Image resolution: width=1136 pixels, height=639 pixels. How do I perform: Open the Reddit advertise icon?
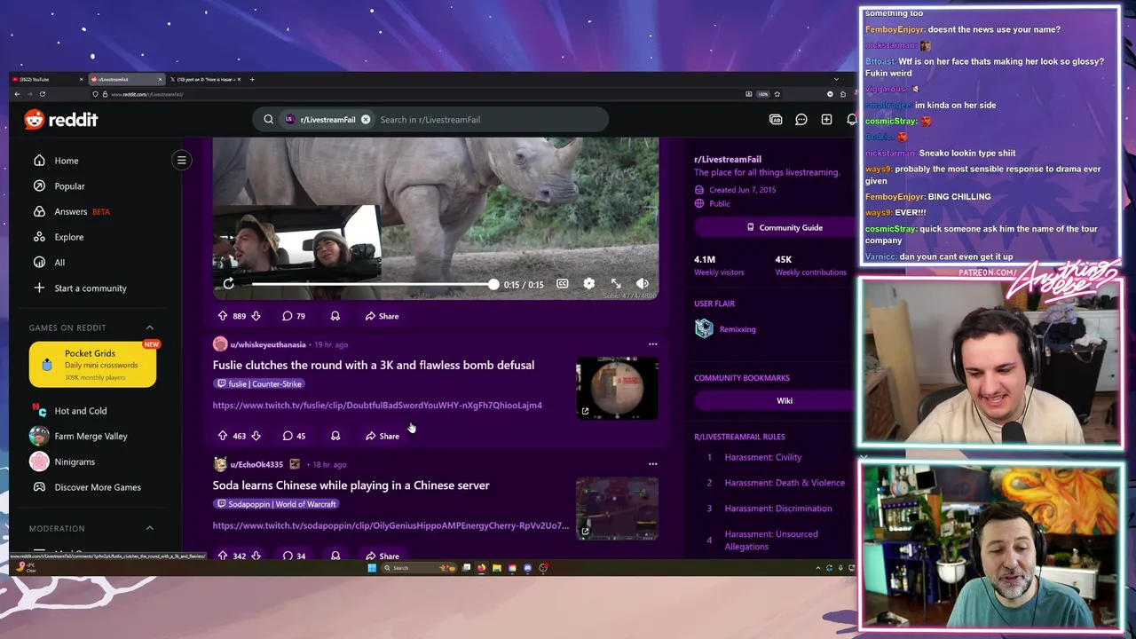pos(776,120)
